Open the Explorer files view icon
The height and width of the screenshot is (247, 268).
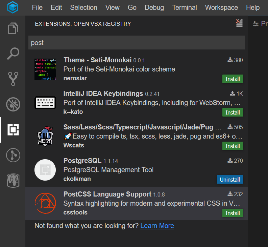[13, 28]
